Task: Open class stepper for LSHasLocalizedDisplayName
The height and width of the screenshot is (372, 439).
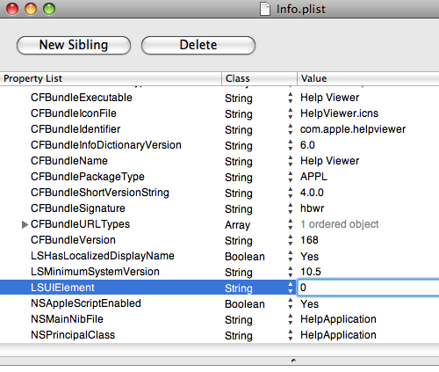Action: [x=290, y=256]
